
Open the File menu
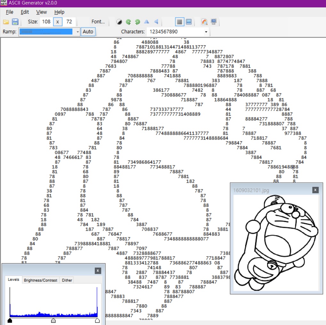(x=10, y=12)
